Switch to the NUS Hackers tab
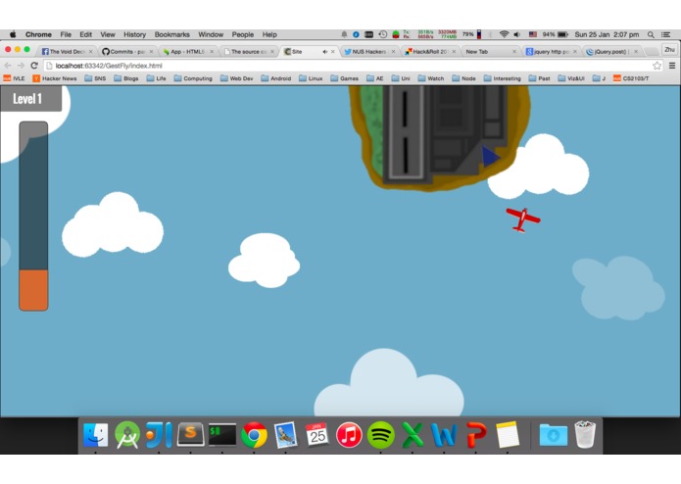681x484 pixels. click(x=369, y=51)
